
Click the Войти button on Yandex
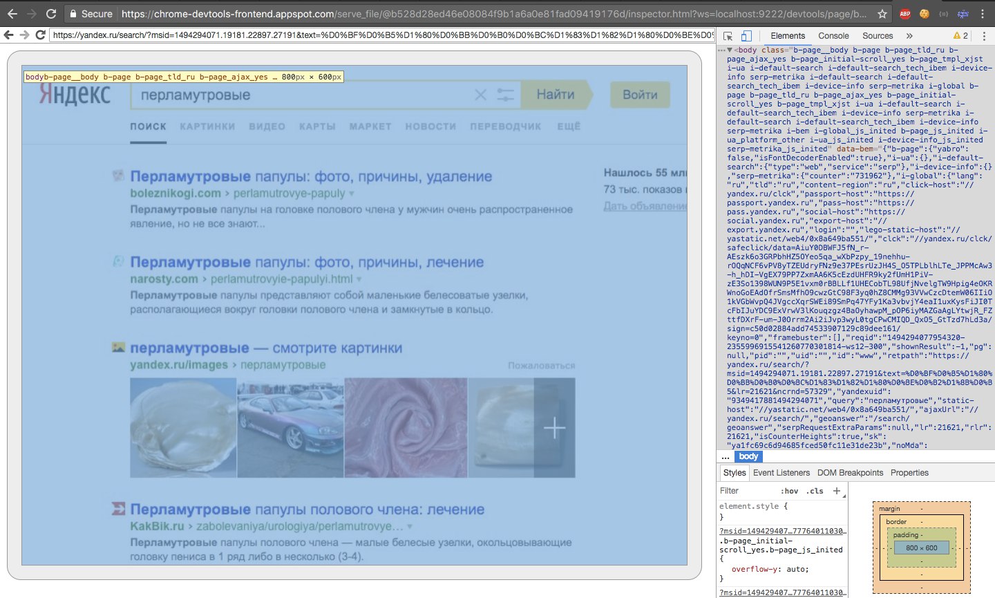(639, 95)
